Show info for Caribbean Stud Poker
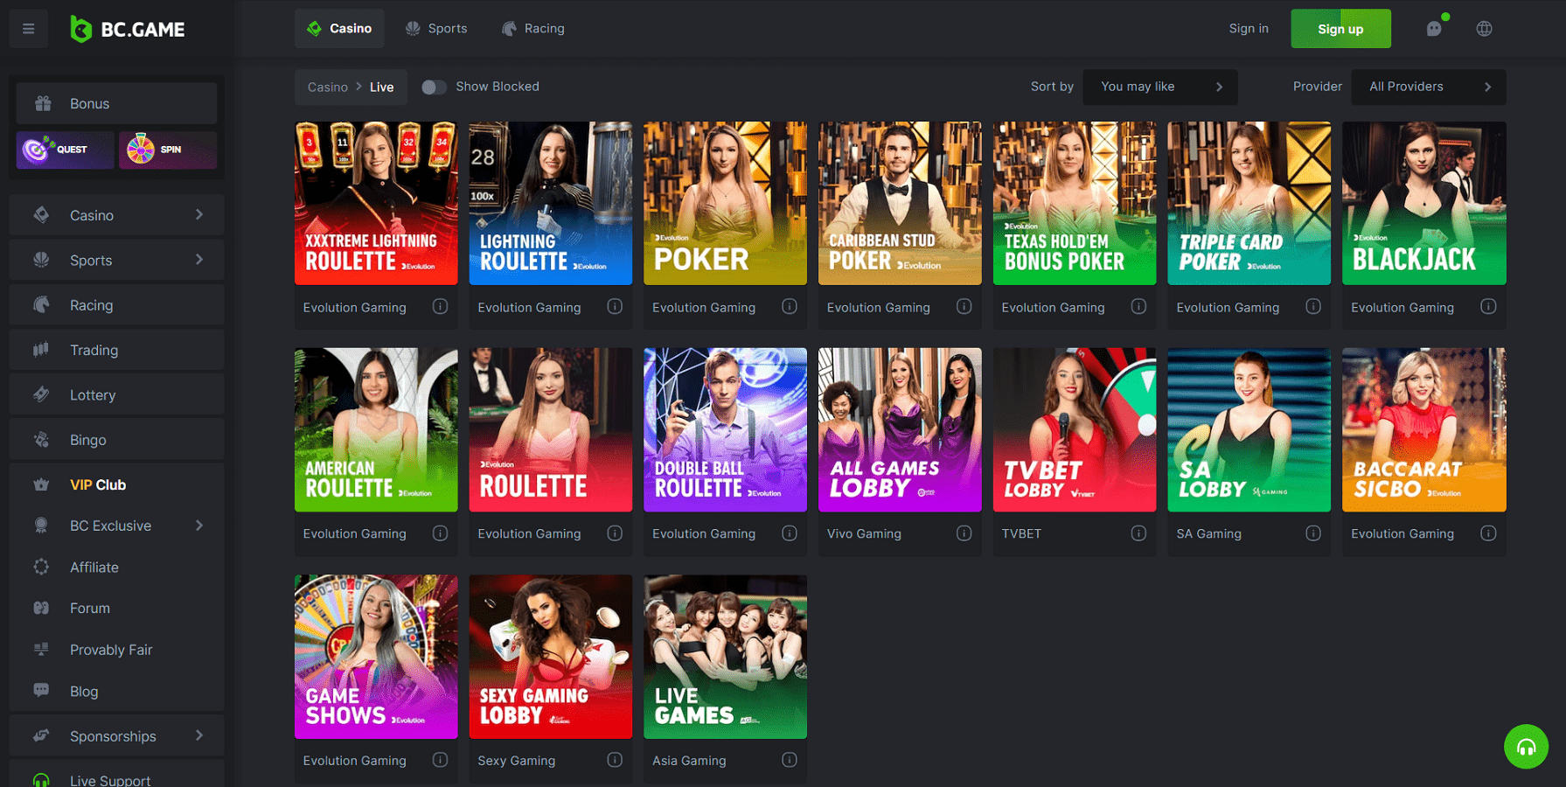Screen dimensions: 1566x787 (964, 307)
